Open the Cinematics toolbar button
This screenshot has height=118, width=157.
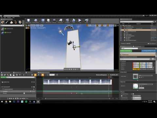[x=67, y=21]
